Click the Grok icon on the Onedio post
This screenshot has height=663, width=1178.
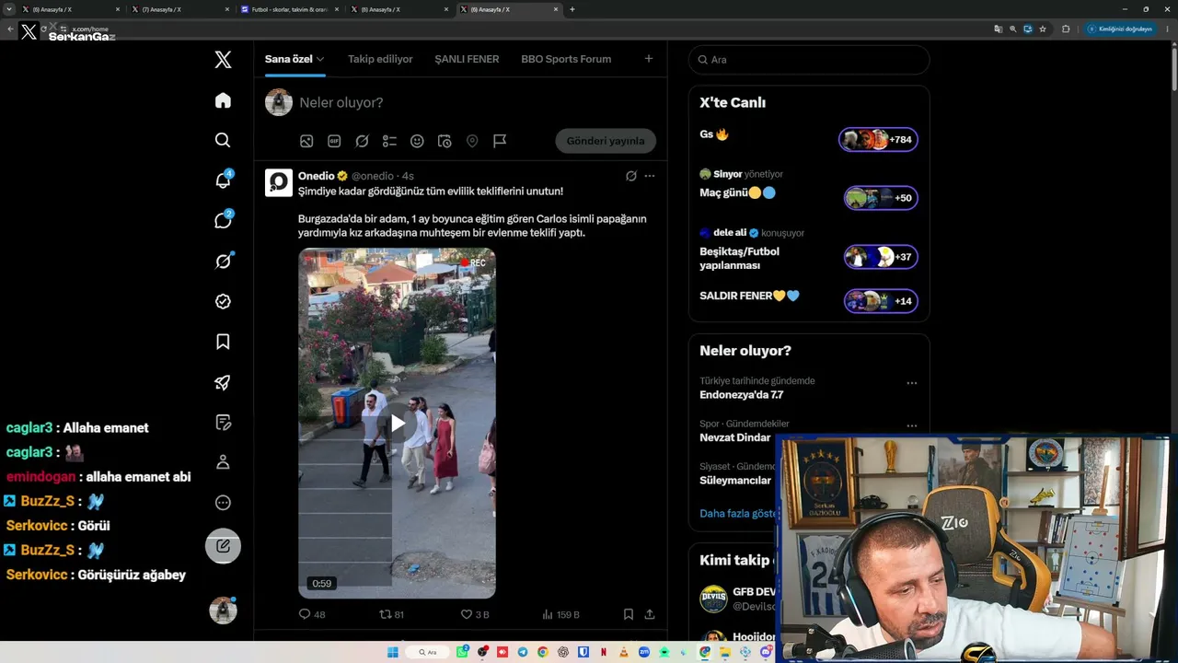tap(631, 176)
